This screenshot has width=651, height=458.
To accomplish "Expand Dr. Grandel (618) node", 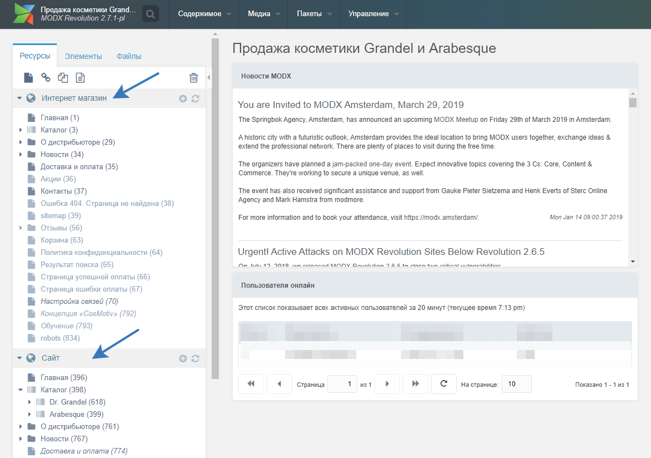I will click(x=29, y=402).
